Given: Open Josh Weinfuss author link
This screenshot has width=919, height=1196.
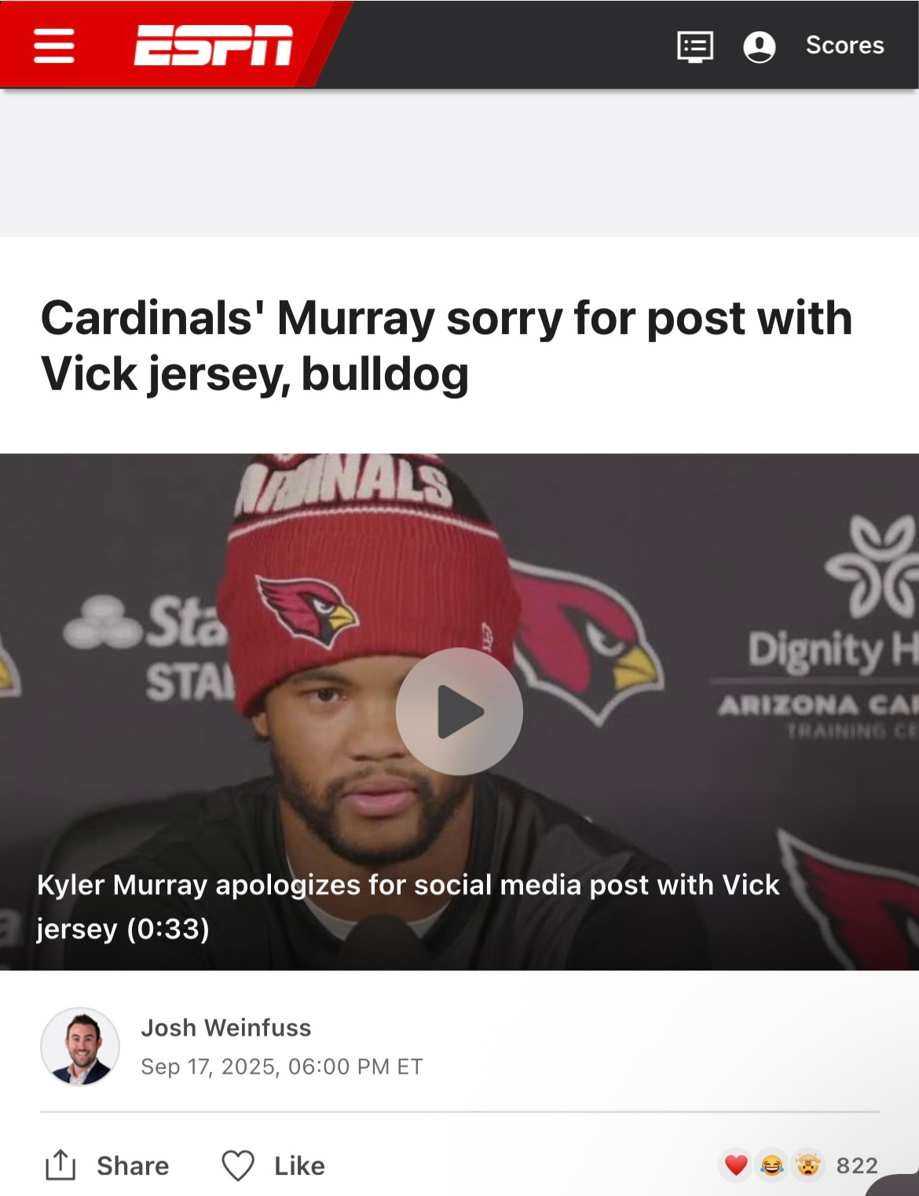Looking at the screenshot, I should (x=226, y=1028).
